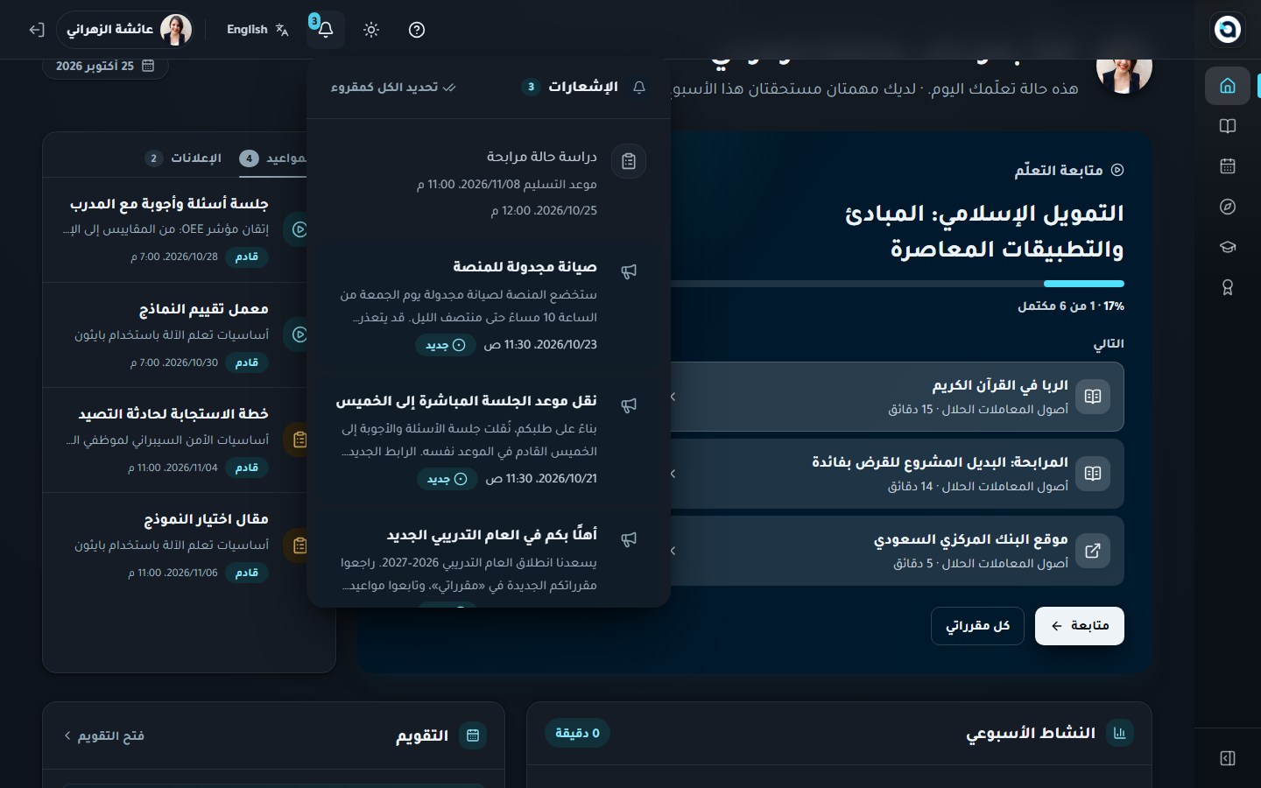Image resolution: width=1261 pixels, height=788 pixels.
Task: Open the calendar icon in sidebar
Action: [x=1228, y=166]
